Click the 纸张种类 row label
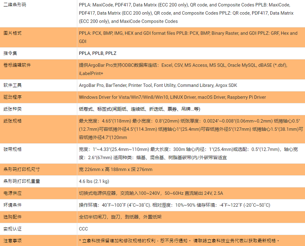Screen dimensions: 305x246 [x=13, y=109]
